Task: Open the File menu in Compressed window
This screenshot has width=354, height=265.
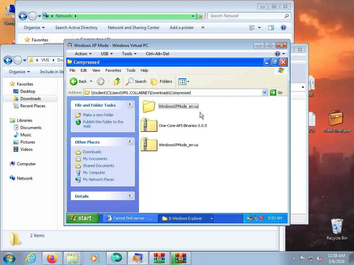Action: (x=72, y=70)
